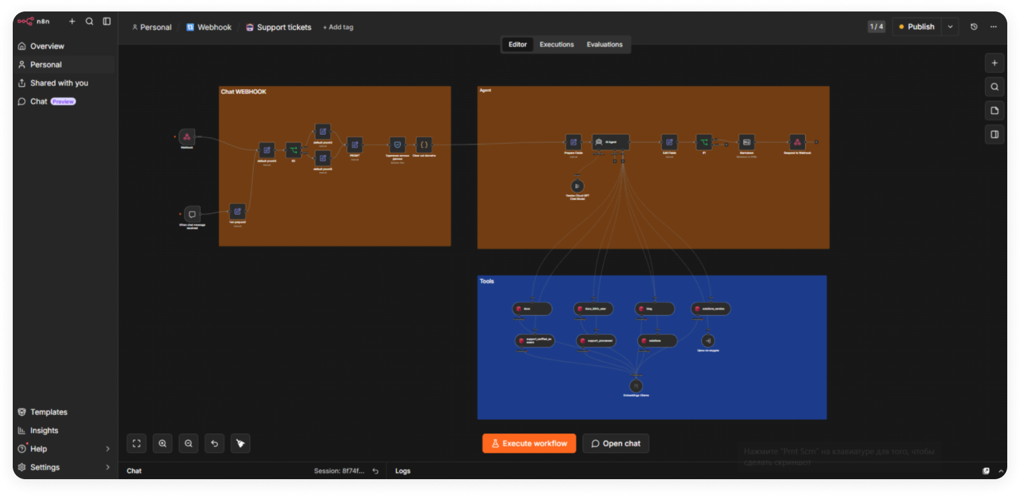The image size is (1020, 497).
Task: Click the Webhook tag
Action: [x=209, y=27]
